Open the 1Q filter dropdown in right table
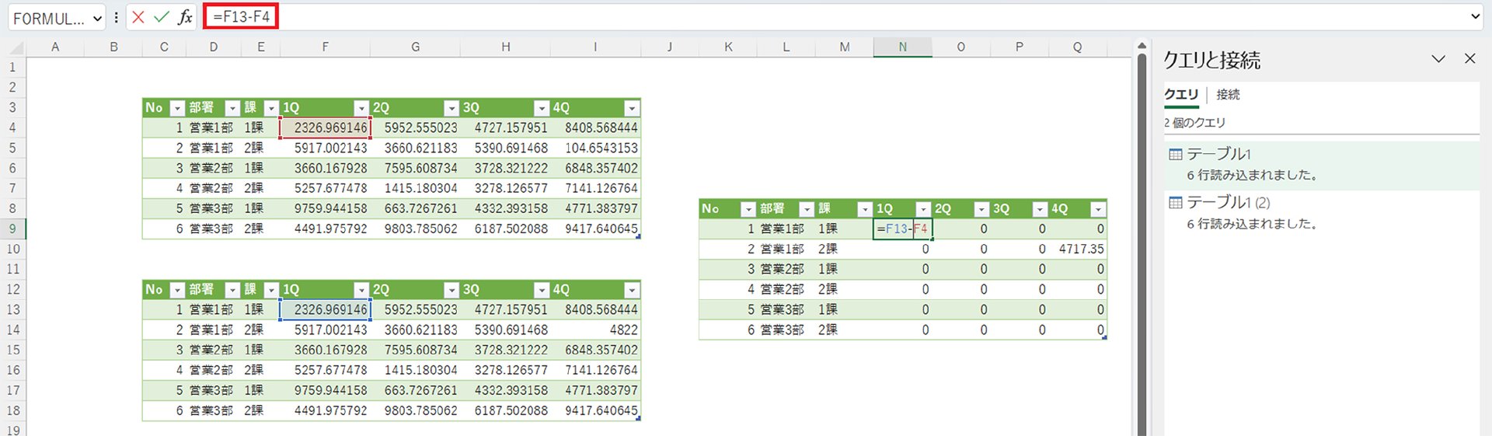Viewport: 1492px width, 436px height. (x=923, y=209)
